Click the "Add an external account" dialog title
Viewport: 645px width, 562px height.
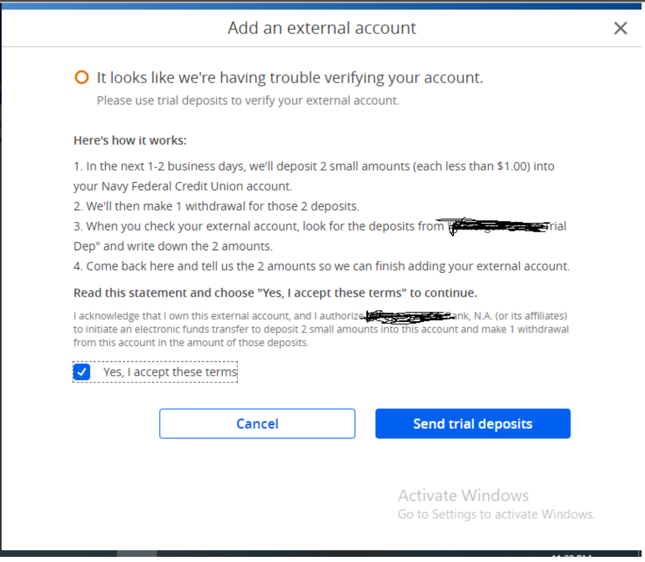(321, 28)
